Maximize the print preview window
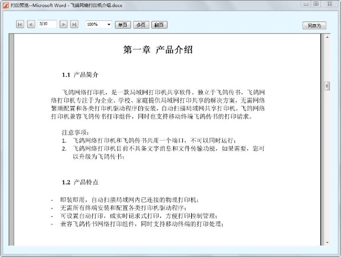Screen dimensions: 341x257 pos(316,4)
